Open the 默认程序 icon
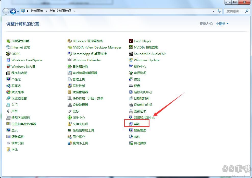This screenshot has width=252, height=178. pos(8,92)
